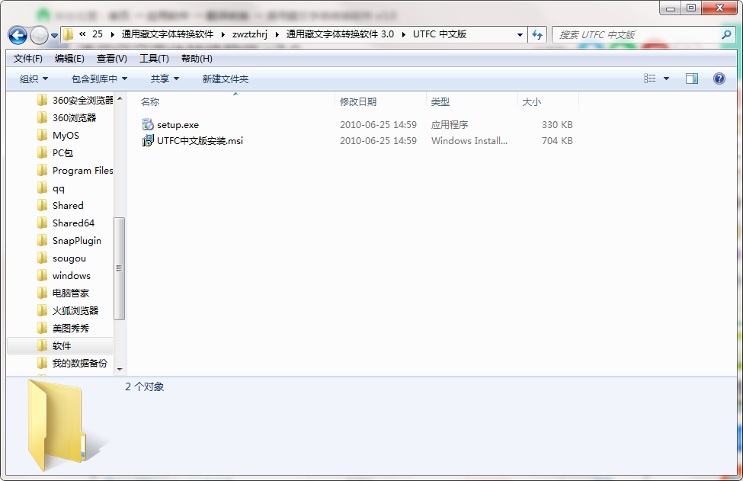The image size is (743, 481).
Task: Click the search magnifier icon
Action: (726, 34)
